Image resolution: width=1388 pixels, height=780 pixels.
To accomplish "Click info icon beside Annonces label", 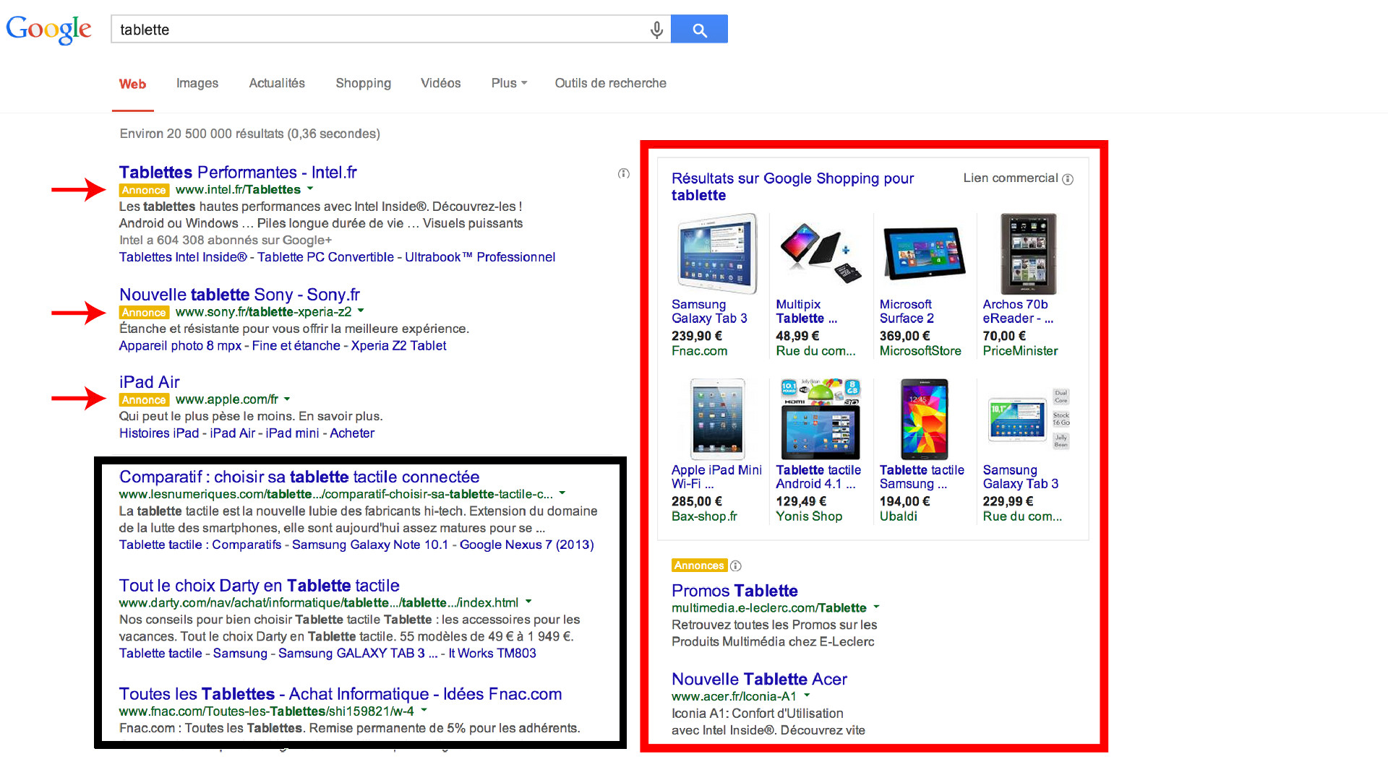I will (736, 566).
